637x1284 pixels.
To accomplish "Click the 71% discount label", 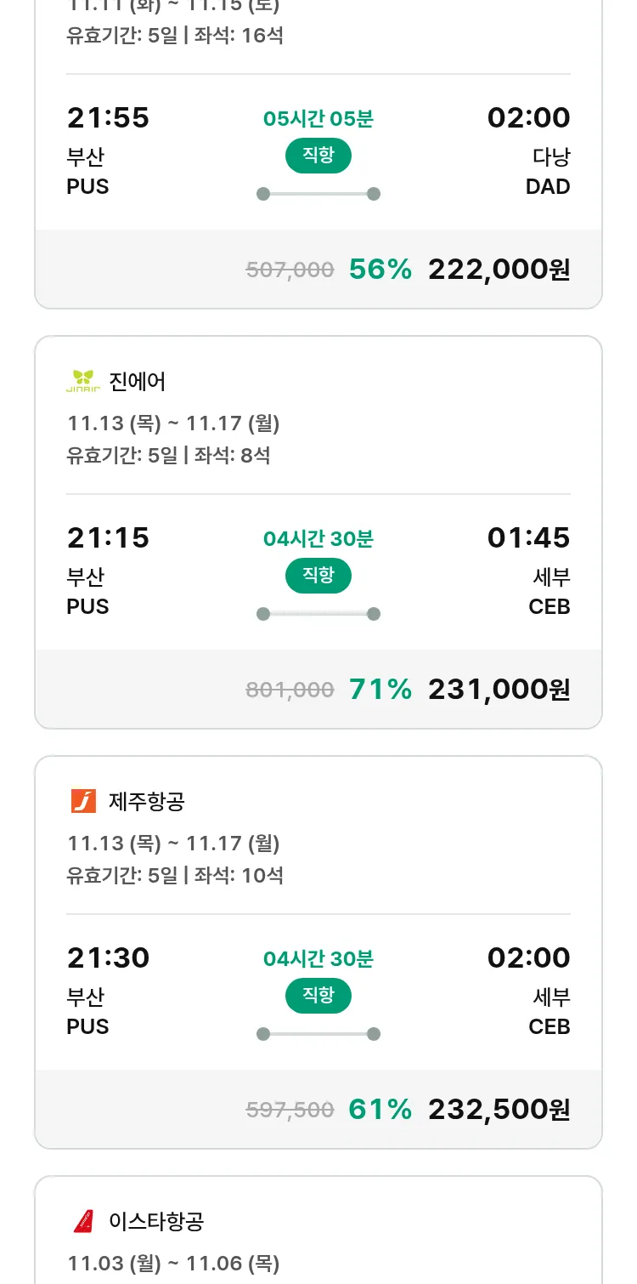I will click(380, 690).
